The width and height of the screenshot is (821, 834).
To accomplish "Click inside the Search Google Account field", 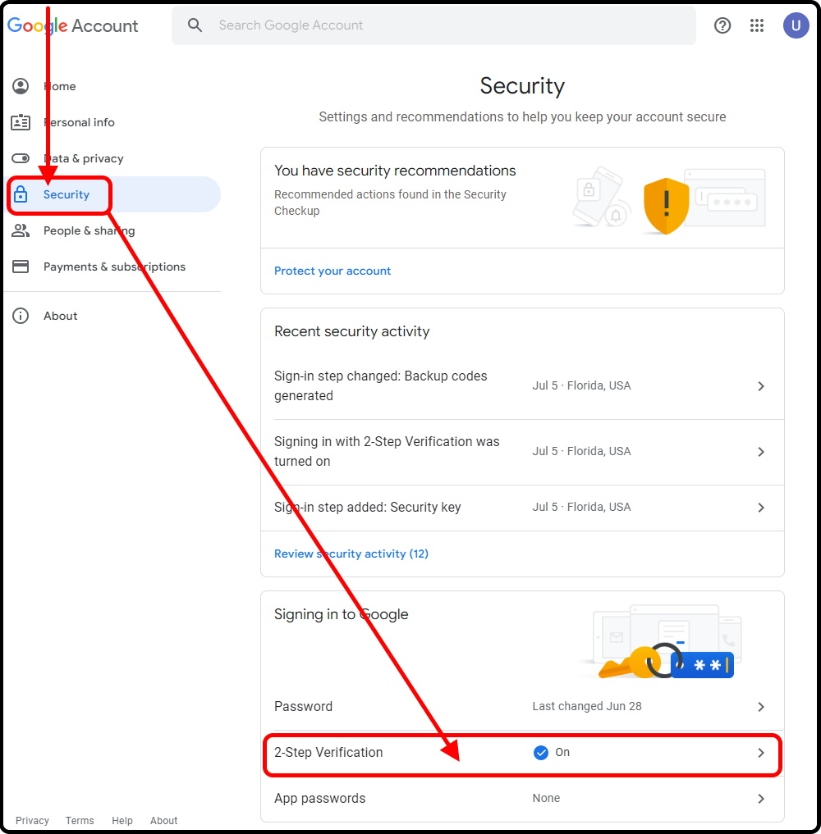I will 328,25.
